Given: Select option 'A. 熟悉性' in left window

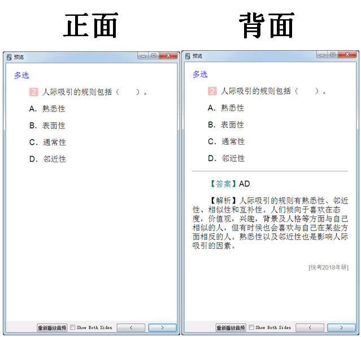Looking at the screenshot, I should click(x=47, y=109).
